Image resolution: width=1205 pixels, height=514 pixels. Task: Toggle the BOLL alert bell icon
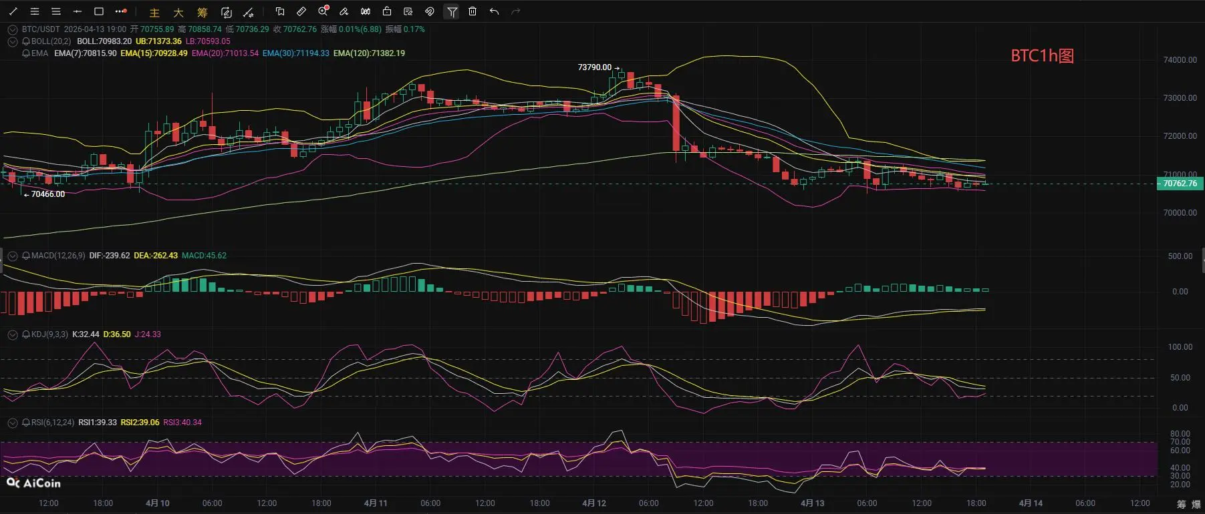(x=26, y=41)
